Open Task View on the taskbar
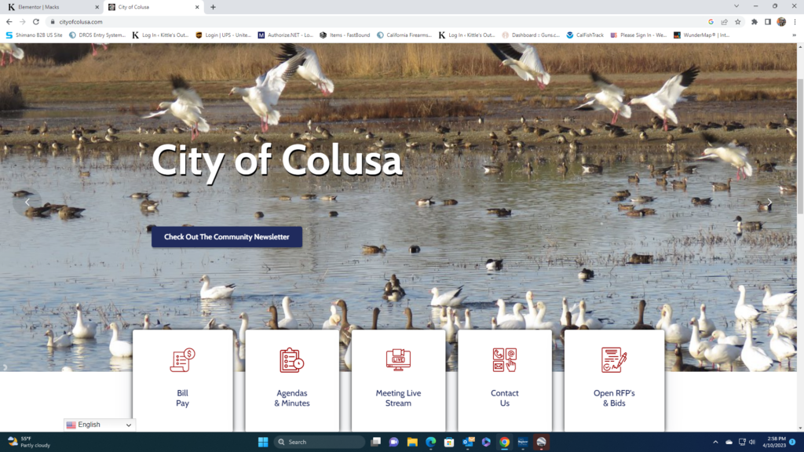Viewport: 804px width, 452px height. coord(376,442)
